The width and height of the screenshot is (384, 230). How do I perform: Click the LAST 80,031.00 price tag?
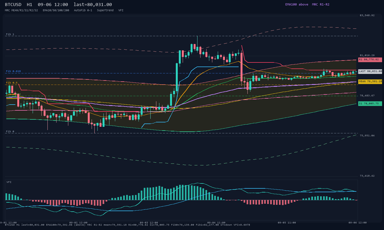coord(370,71)
